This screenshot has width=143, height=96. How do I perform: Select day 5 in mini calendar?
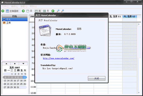point(25,74)
